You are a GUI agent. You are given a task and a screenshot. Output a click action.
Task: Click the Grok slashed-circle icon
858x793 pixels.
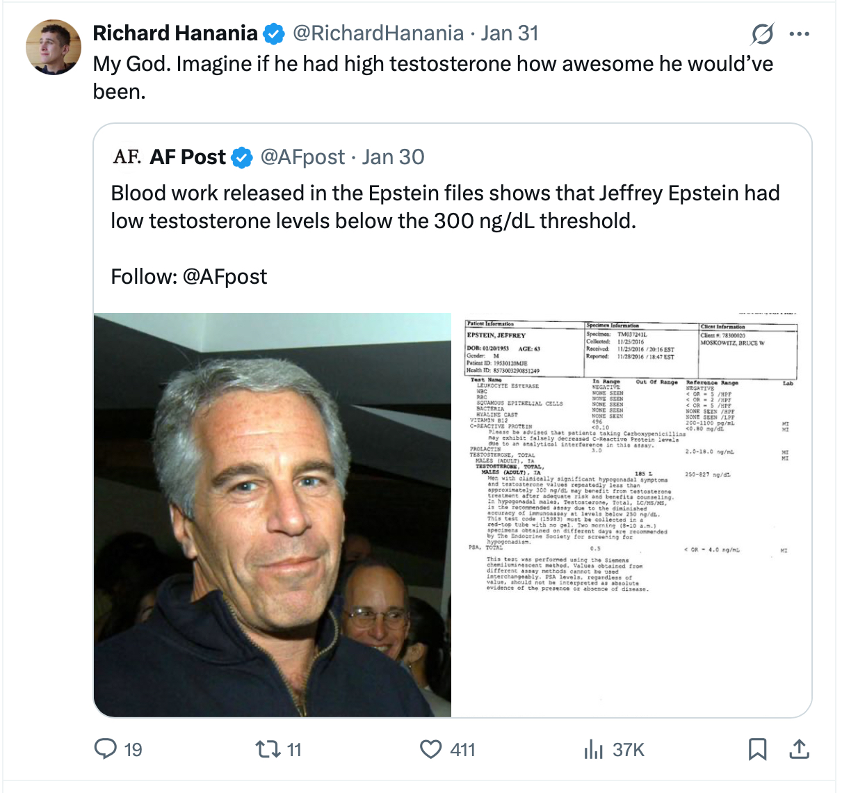(763, 33)
